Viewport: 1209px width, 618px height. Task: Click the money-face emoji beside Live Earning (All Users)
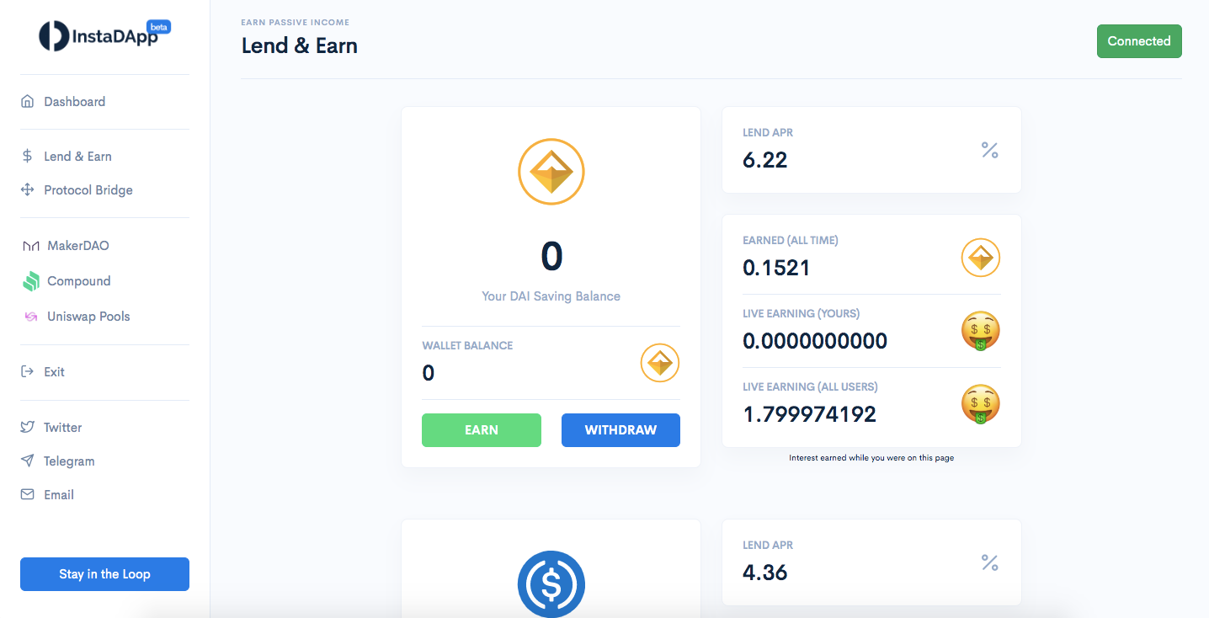980,405
